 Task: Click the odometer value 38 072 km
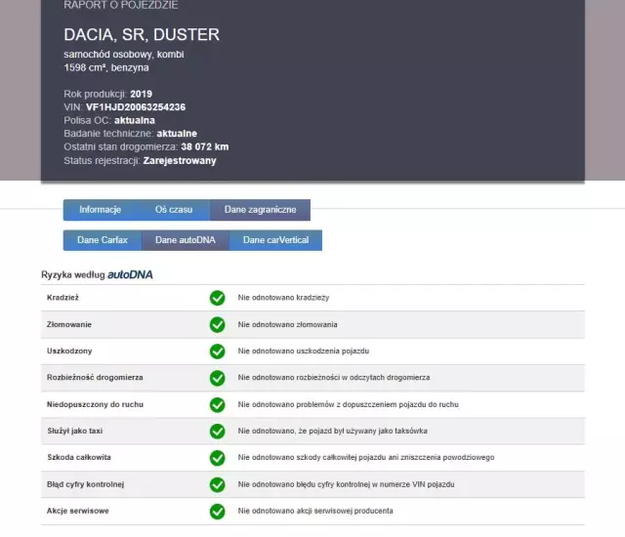click(x=205, y=147)
